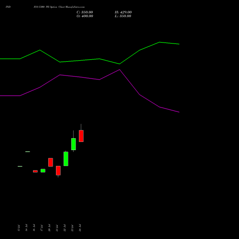Click the purple indicator line at its highest peak

pyautogui.click(x=119, y=70)
